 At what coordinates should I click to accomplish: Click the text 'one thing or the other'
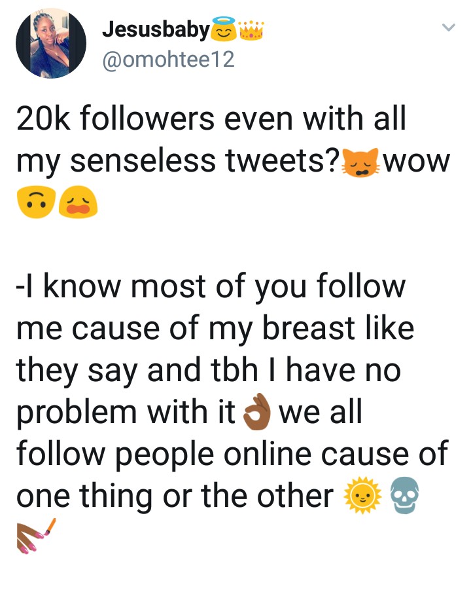click(174, 497)
